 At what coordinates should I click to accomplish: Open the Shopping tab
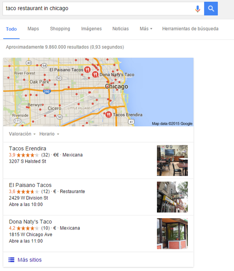click(60, 29)
